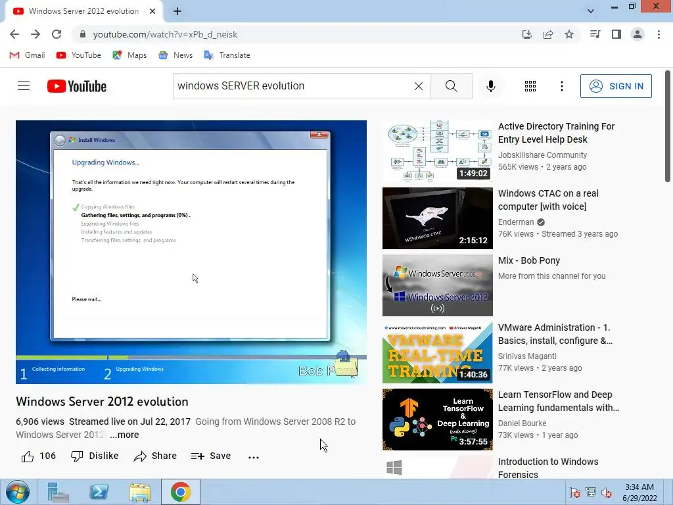Click the page vertical scrollbar
Image resolution: width=673 pixels, height=505 pixels.
(x=668, y=126)
